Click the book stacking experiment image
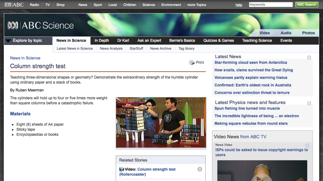The height and width of the screenshot is (181, 323). coord(161,123)
